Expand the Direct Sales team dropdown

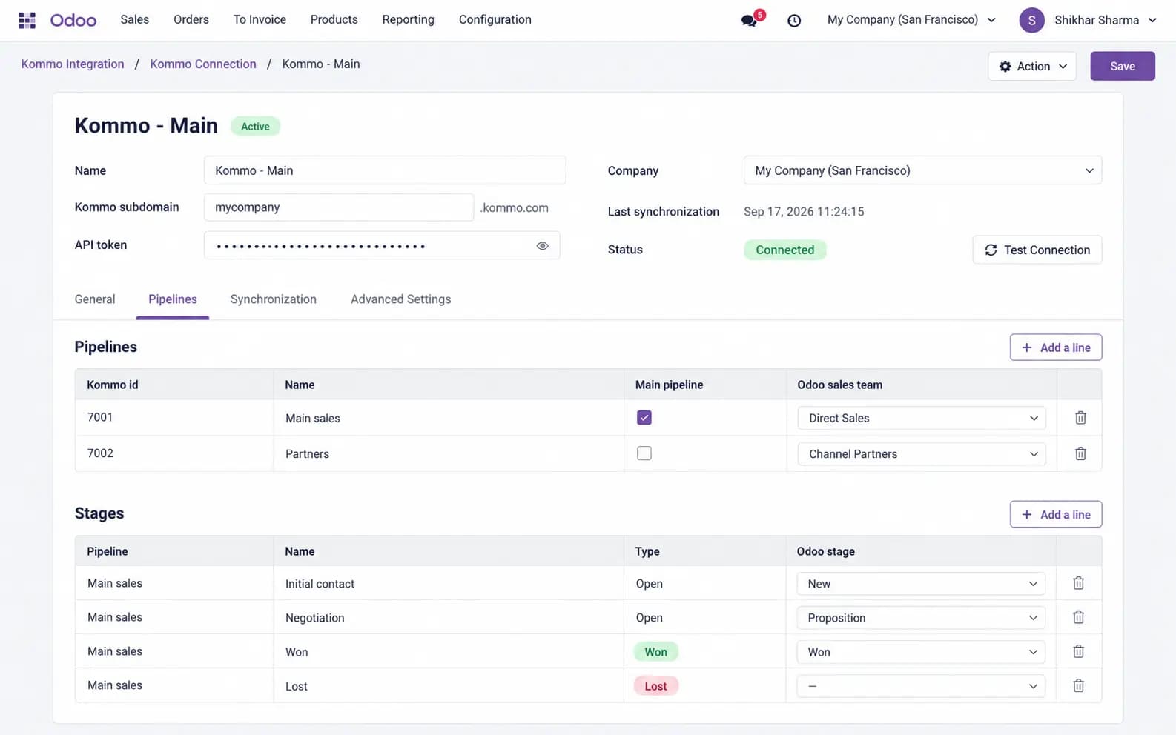(922, 418)
